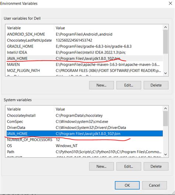This screenshot has height=195, width=175.
Task: Click Delete under system variables
Action: click(156, 167)
